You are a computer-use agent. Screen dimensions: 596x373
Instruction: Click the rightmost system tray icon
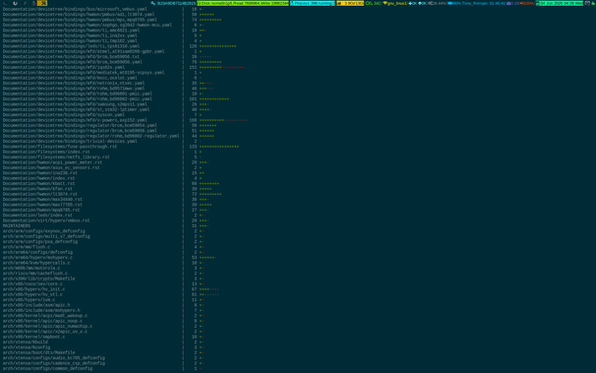[593, 3]
